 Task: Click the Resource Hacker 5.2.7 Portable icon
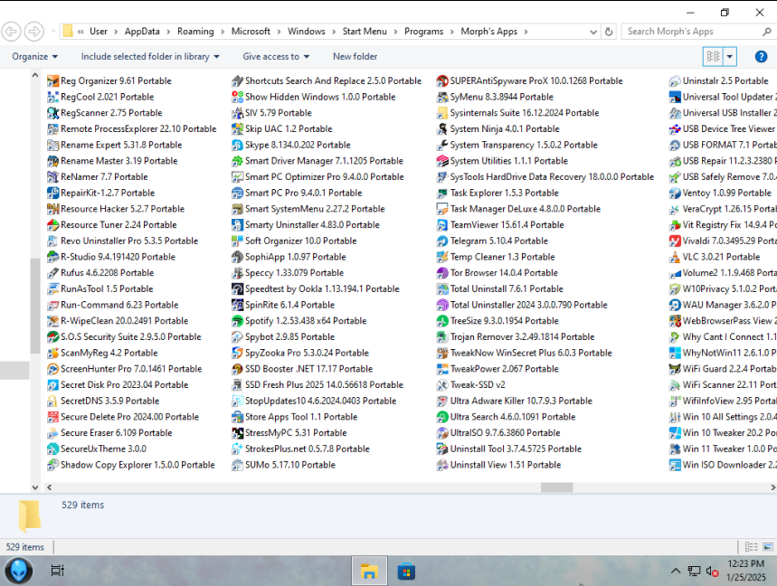click(x=52, y=209)
